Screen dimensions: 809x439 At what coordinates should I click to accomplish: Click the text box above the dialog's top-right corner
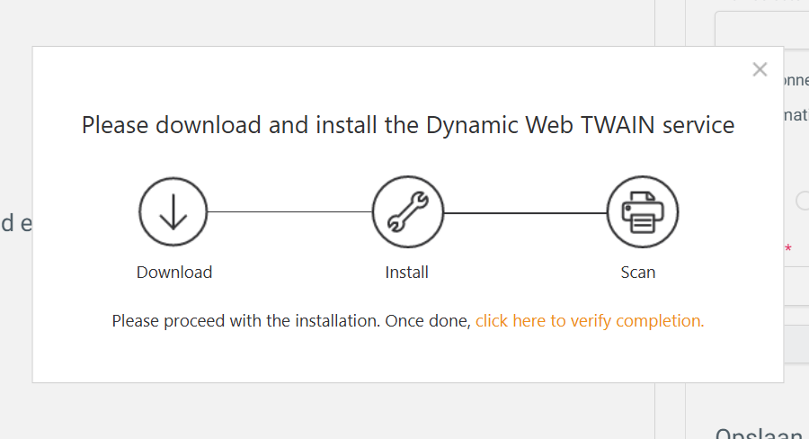[x=761, y=29]
